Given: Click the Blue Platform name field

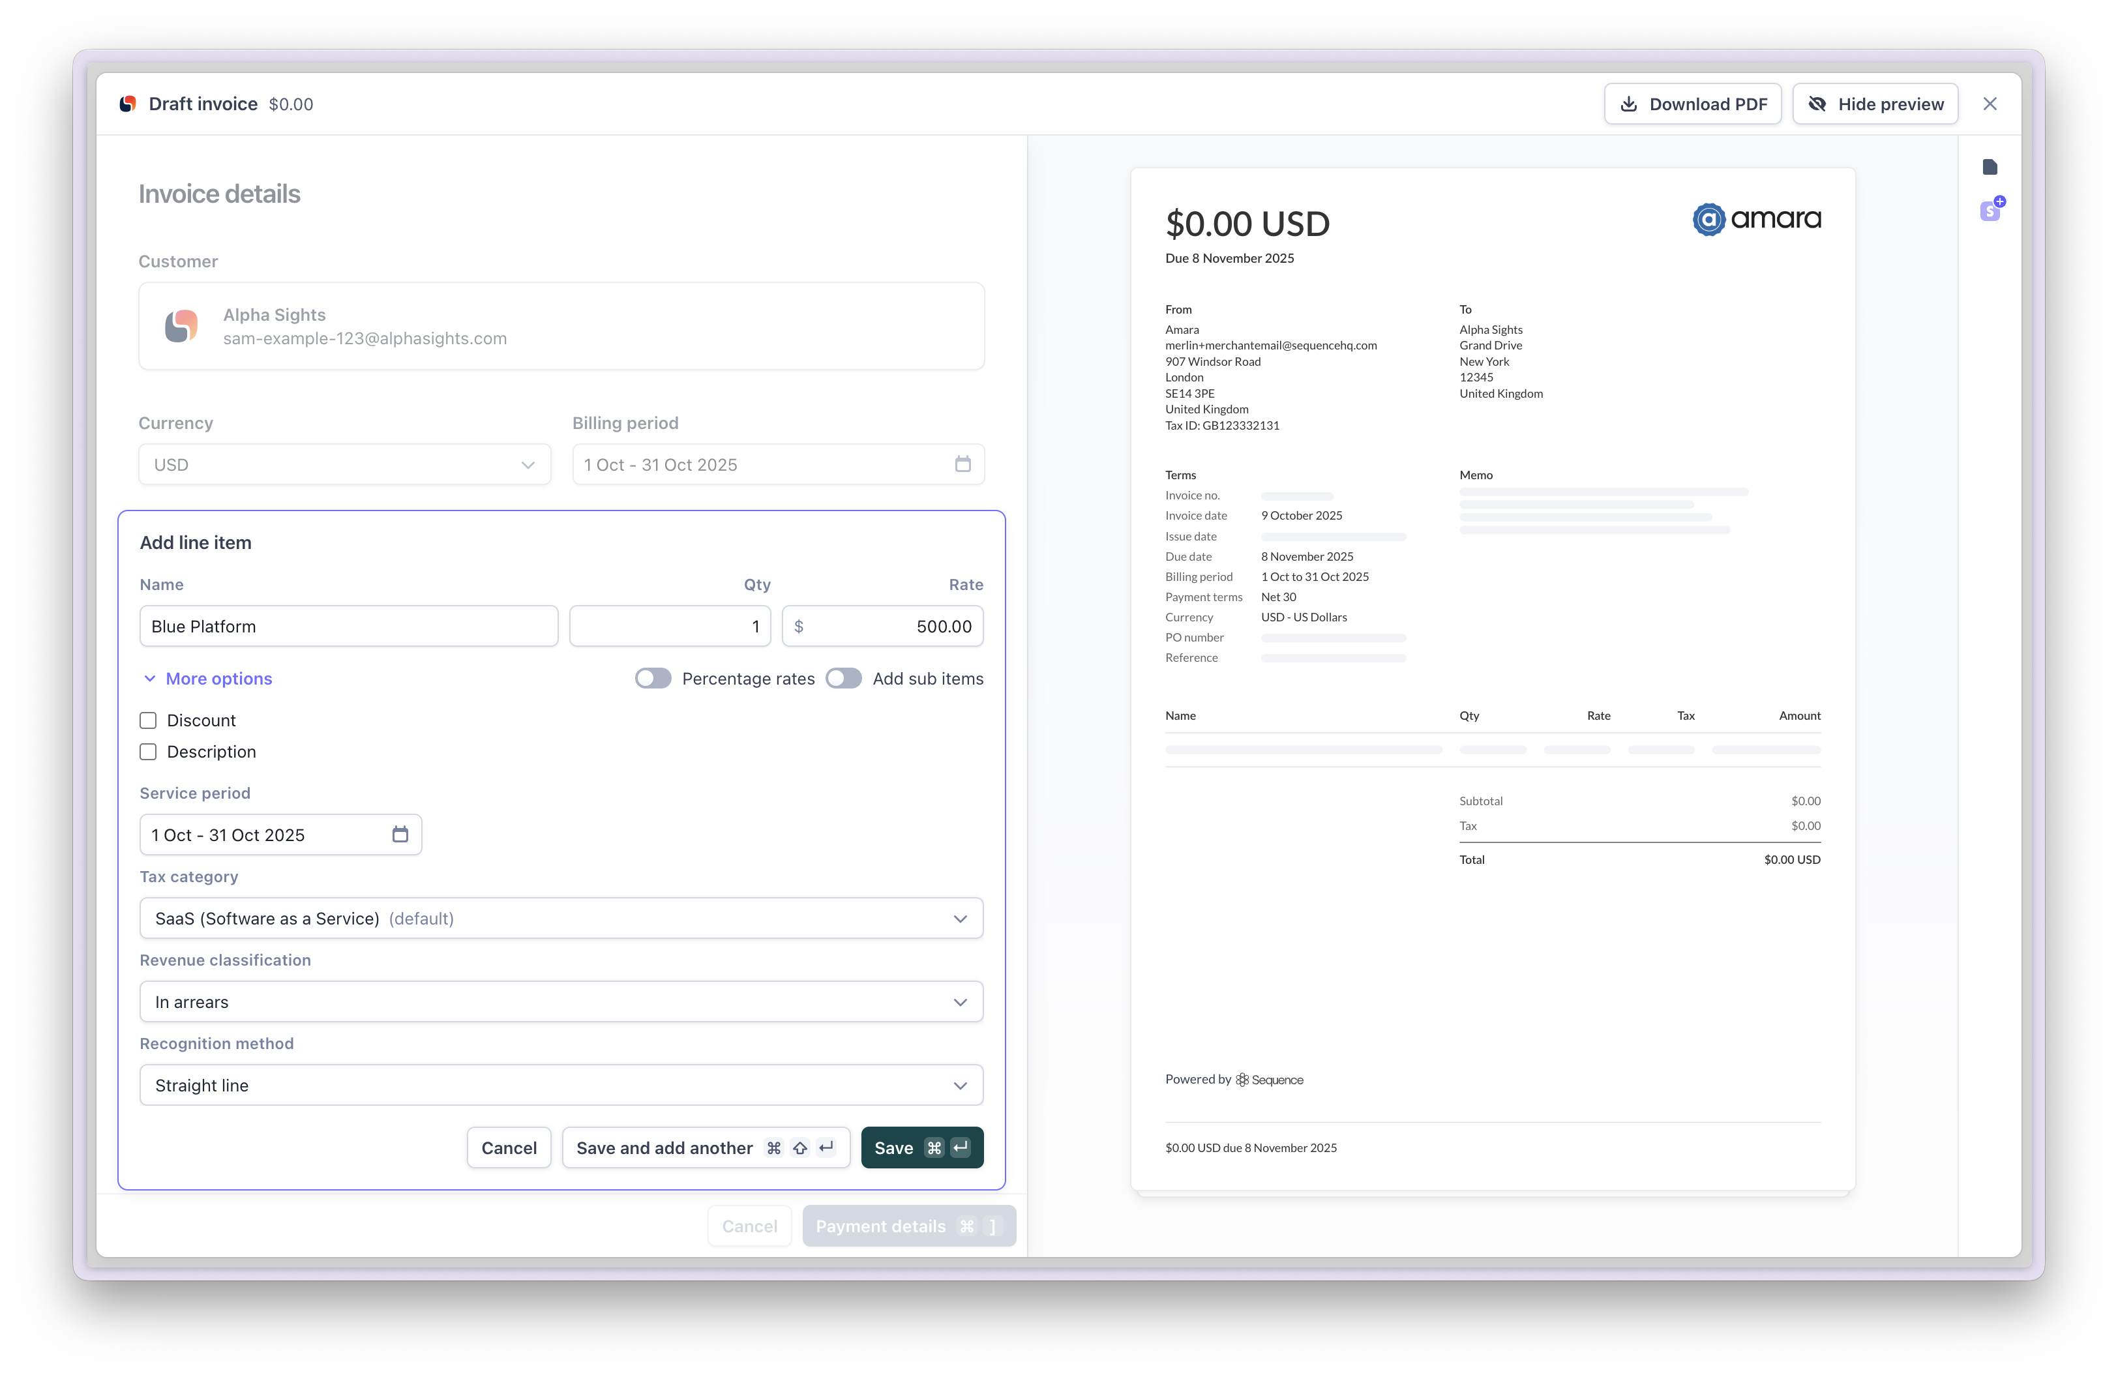Looking at the screenshot, I should 348,626.
